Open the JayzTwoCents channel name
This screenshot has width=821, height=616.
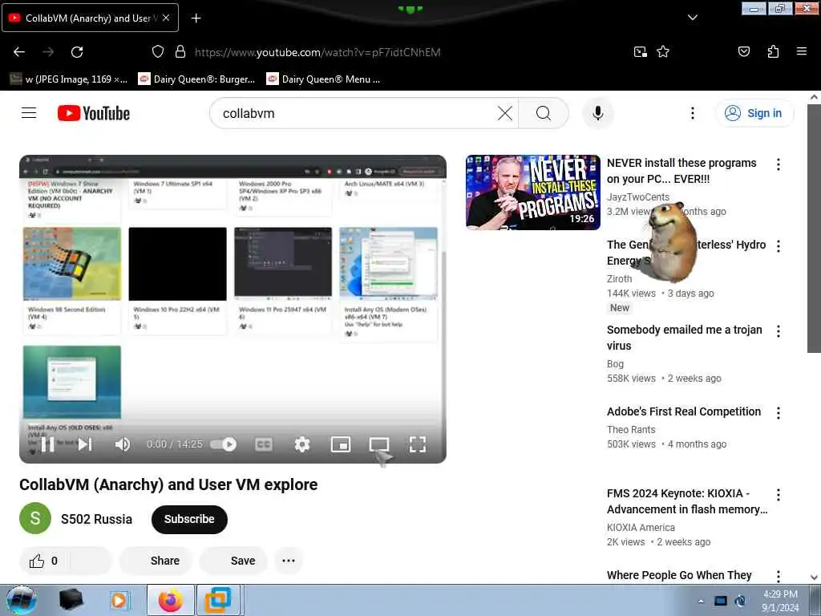[637, 197]
